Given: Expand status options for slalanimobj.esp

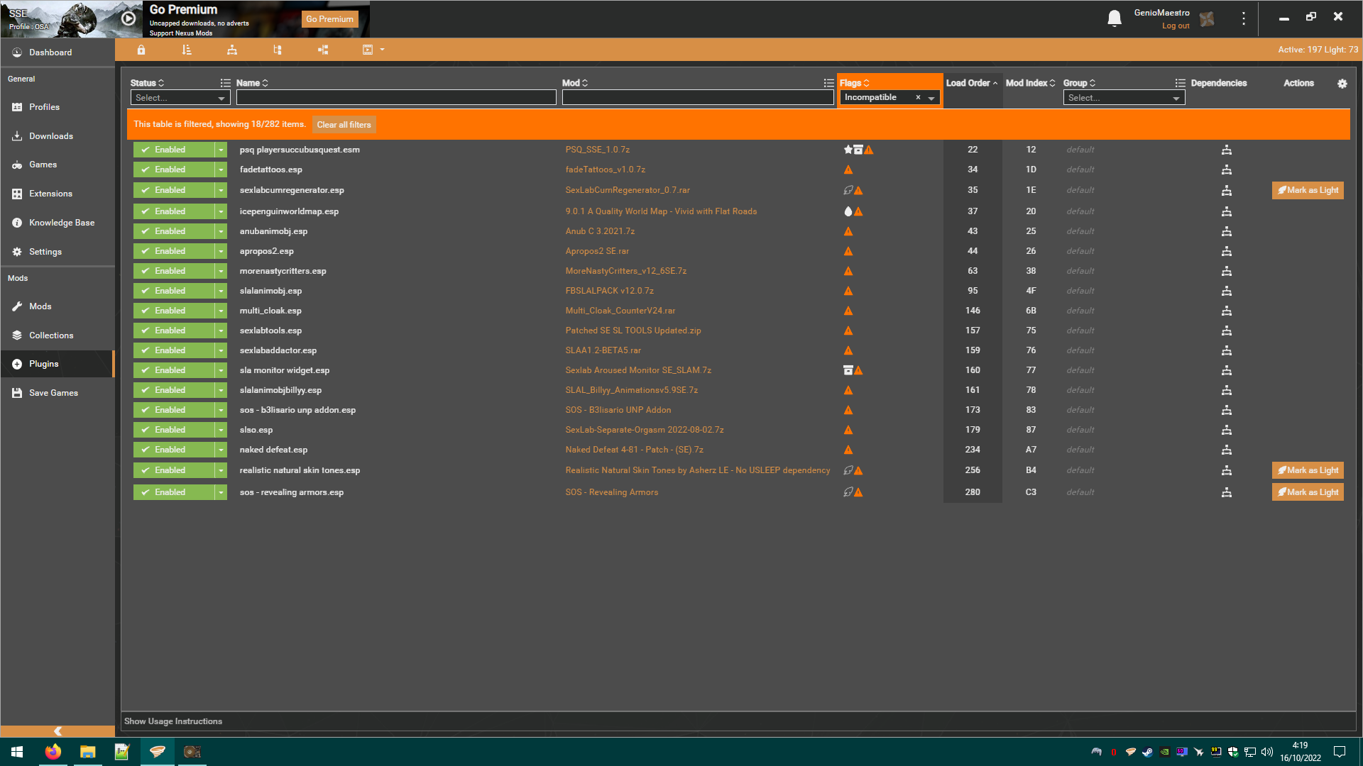Looking at the screenshot, I should 221,291.
